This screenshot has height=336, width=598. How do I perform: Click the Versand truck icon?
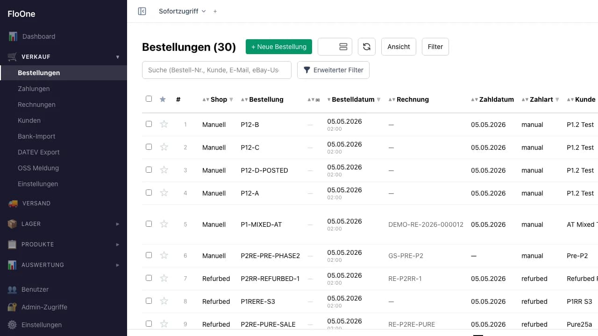pyautogui.click(x=13, y=203)
